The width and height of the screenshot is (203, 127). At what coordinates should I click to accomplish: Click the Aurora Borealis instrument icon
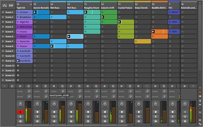35,4
